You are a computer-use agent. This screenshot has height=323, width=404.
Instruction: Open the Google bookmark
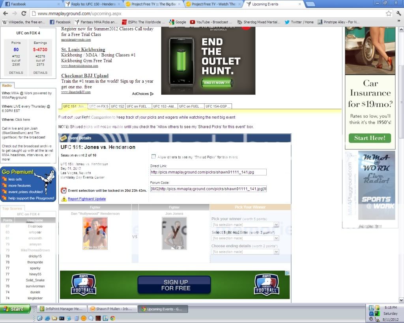(x=178, y=22)
